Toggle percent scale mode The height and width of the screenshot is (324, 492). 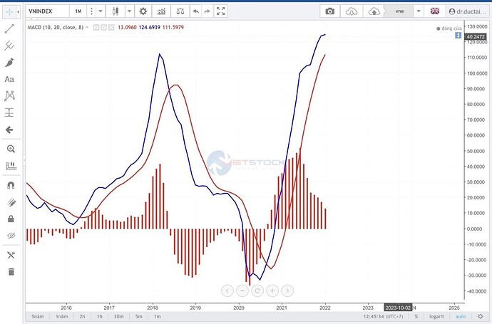pos(416,316)
